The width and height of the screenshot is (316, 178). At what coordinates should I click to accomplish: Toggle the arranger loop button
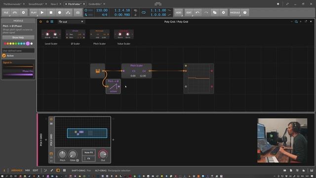point(144,12)
